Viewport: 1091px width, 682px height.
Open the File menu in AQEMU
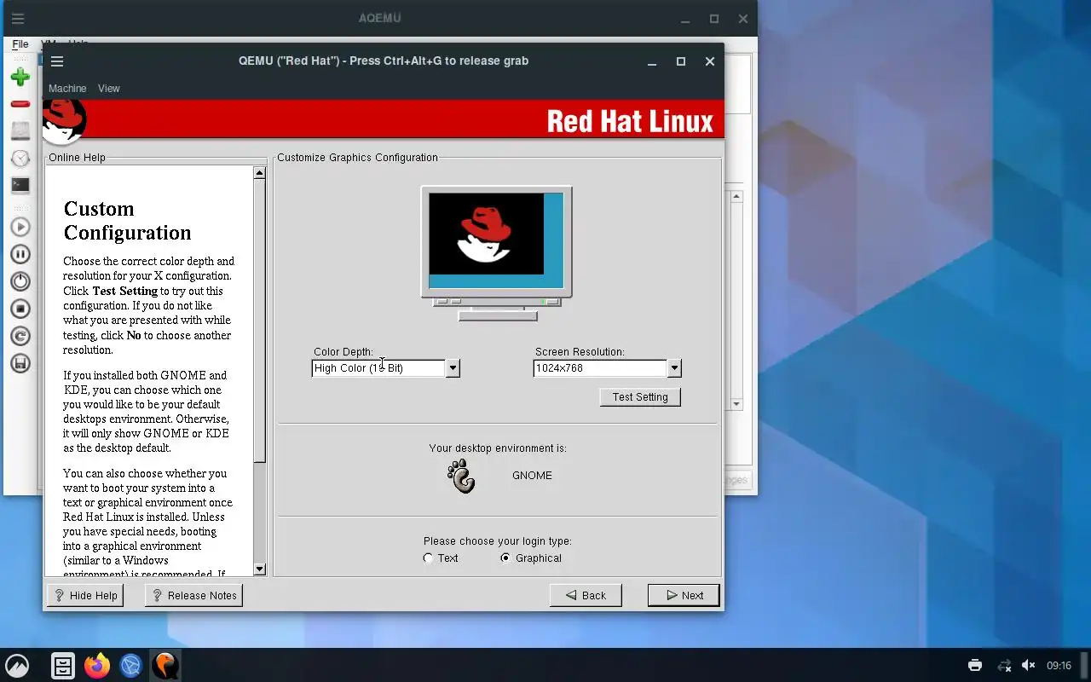pos(20,44)
